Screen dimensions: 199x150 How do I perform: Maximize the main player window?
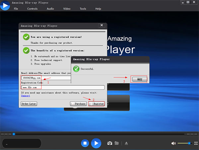(188, 2)
